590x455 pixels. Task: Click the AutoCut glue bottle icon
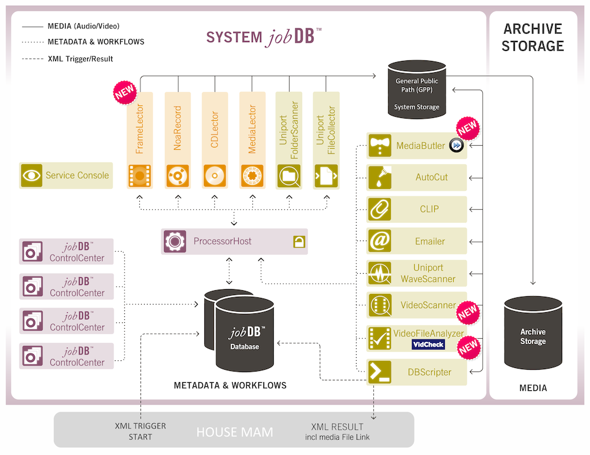(x=379, y=177)
